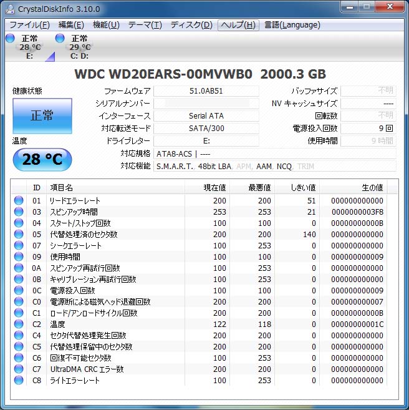Screen dimensions: 409x410
Task: Click the 生の値 column header
Action: [x=353, y=187]
